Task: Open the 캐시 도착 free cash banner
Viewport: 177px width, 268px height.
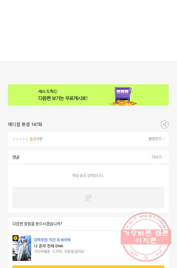Action: pyautogui.click(x=88, y=95)
